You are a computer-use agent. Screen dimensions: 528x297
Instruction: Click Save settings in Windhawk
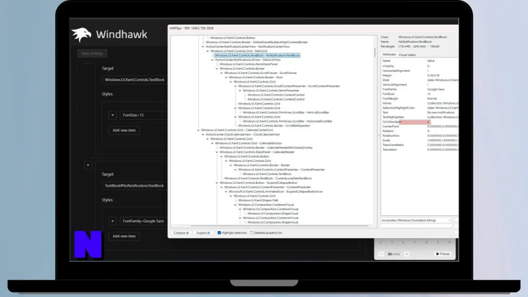[x=92, y=53]
